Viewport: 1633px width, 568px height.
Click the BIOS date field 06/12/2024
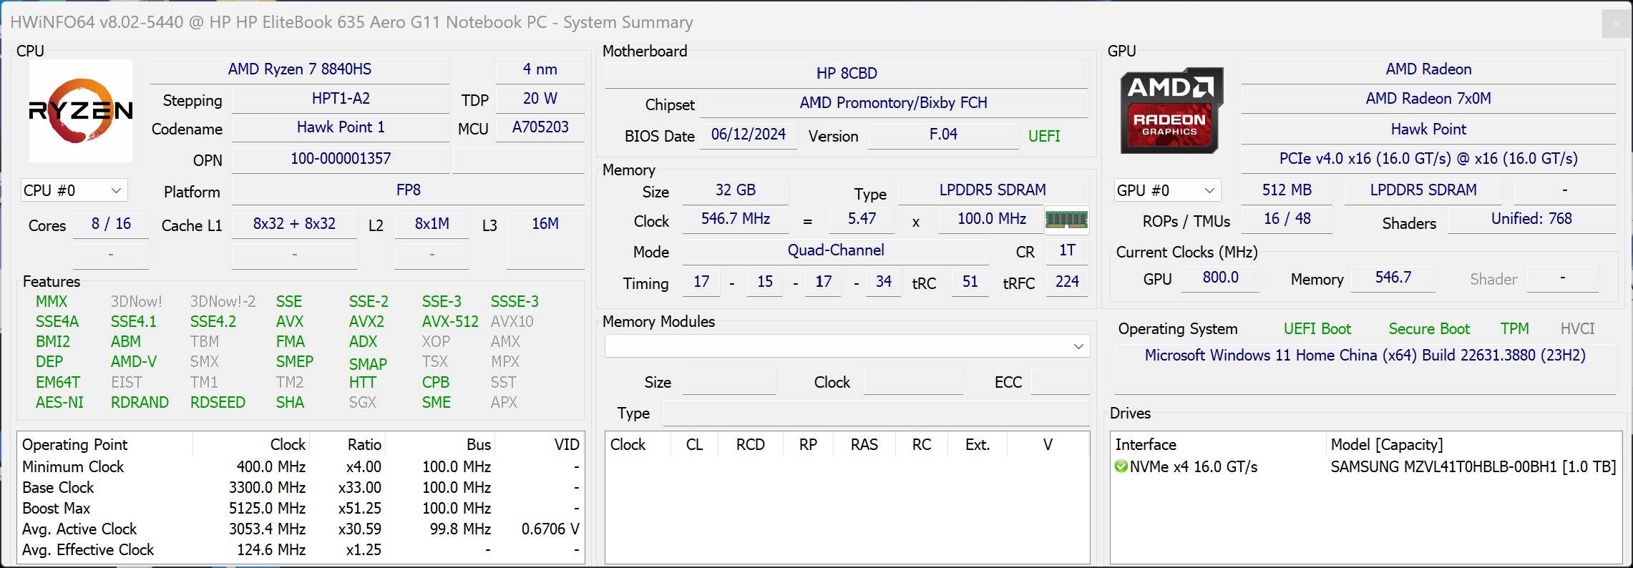748,134
